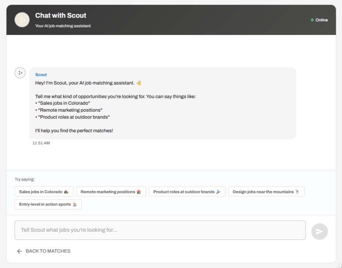This screenshot has width=342, height=268.
Task: Click the 11:51 AM message timestamp
Action: [41, 143]
